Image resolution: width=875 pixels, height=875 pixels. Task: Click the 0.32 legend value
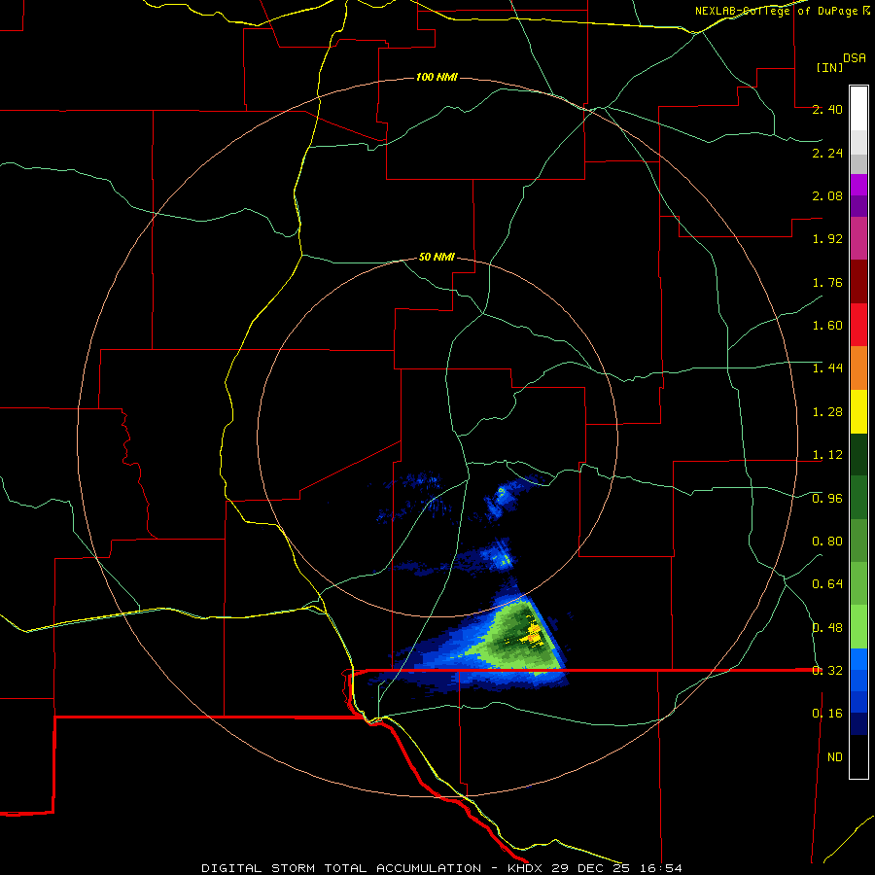point(827,671)
